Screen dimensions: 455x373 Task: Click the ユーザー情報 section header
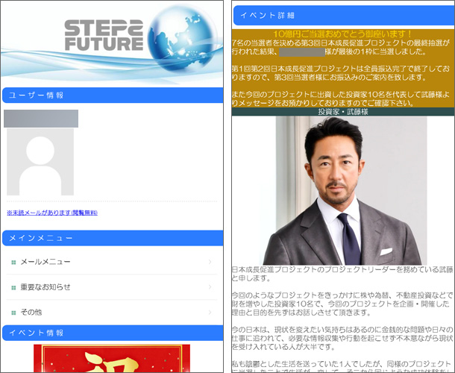[112, 95]
